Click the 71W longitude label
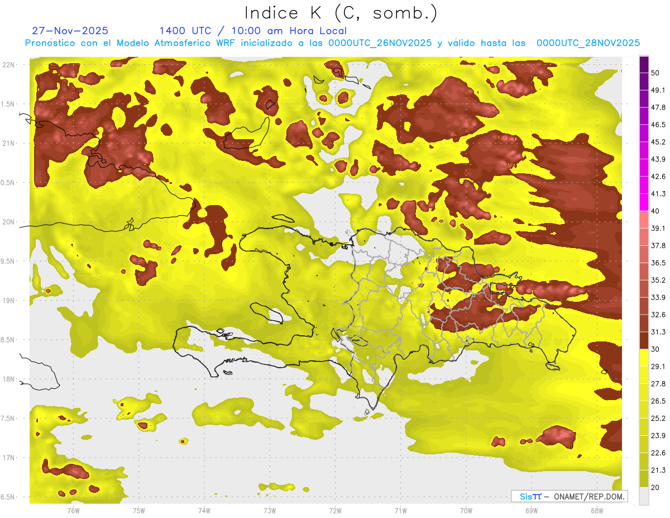This screenshot has width=670, height=518. click(400, 511)
